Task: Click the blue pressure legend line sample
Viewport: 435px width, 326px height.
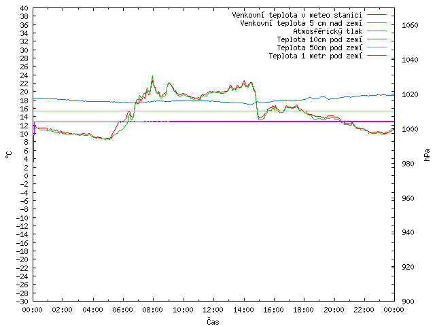Action: click(377, 31)
